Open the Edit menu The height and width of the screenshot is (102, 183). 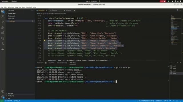pyautogui.click(x=5, y=7)
